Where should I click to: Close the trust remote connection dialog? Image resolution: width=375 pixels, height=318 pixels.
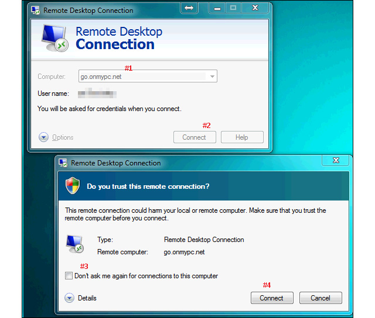(336, 160)
